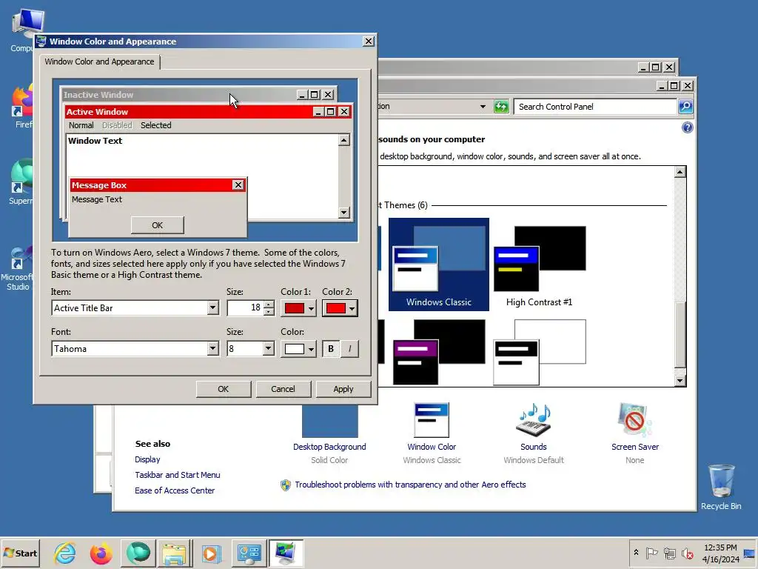This screenshot has height=569, width=758.
Task: Open the Display link under See also
Action: tap(147, 459)
